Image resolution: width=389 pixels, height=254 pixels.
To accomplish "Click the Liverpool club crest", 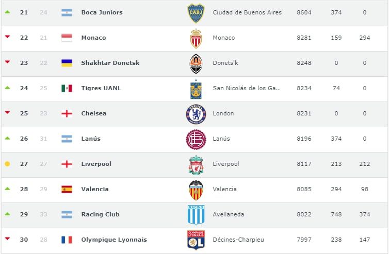I will pos(196,164).
